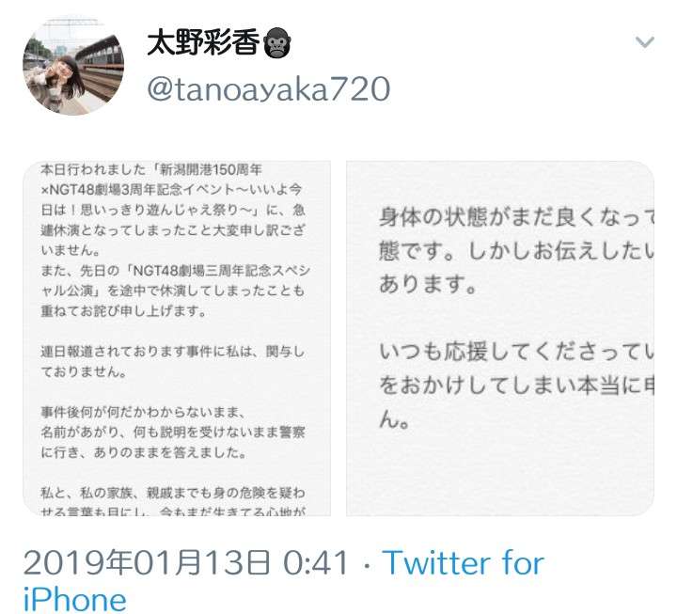Viewport: 677px width, 614px height.
Task: Open the first attached text image
Action: click(x=177, y=338)
